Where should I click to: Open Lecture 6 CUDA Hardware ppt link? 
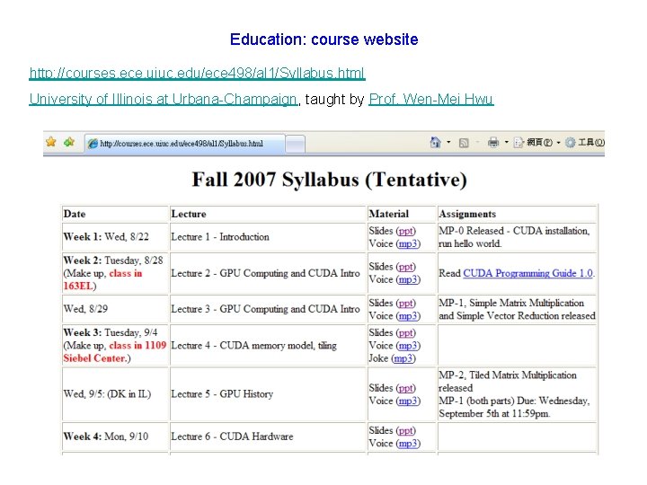click(405, 430)
